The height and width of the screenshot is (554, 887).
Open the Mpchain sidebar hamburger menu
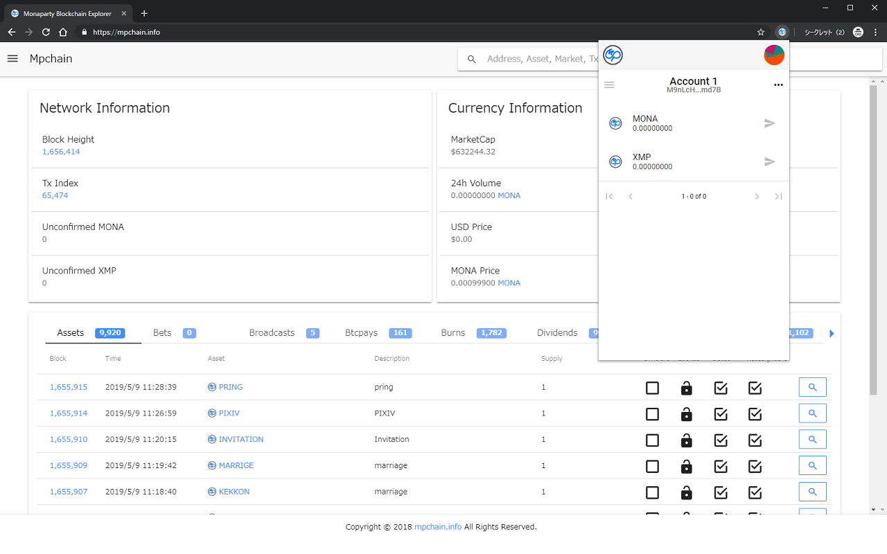point(12,58)
